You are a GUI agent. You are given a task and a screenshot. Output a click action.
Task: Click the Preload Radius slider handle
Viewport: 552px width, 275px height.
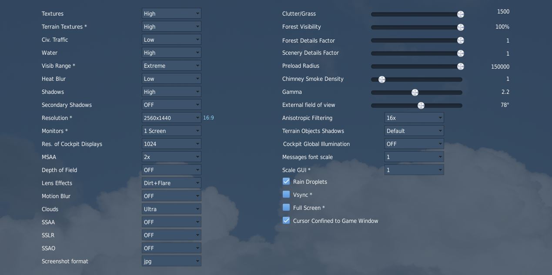(461, 66)
